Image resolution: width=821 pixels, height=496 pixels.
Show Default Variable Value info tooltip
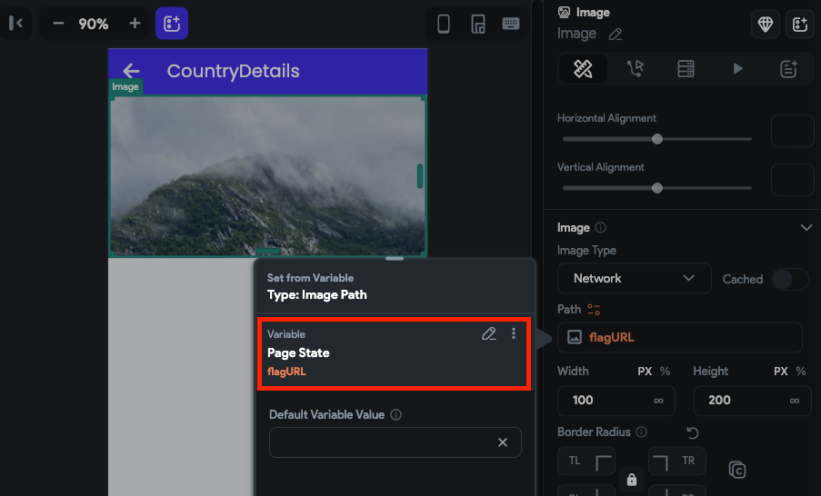(x=396, y=415)
